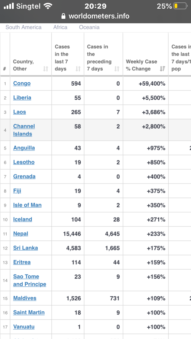191x339 pixels.
Task: Tap the lock icon beside worldometers.info
Action: (63, 16)
